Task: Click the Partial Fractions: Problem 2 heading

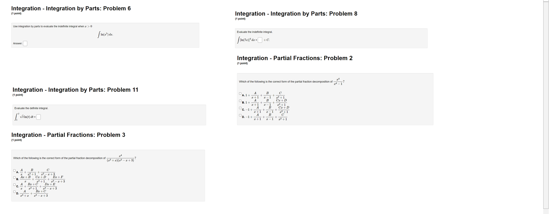Action: [294, 58]
